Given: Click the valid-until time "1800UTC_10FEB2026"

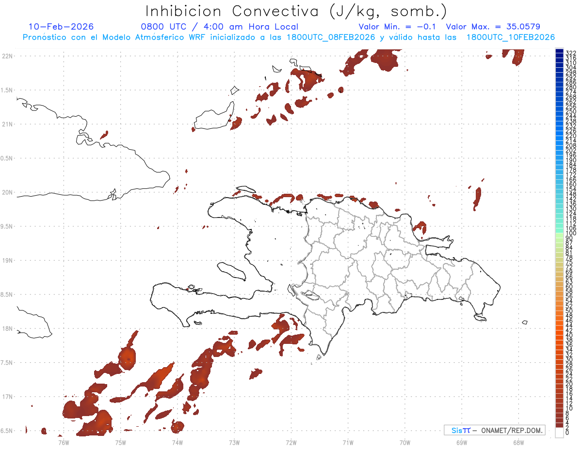Looking at the screenshot, I should coord(511,37).
